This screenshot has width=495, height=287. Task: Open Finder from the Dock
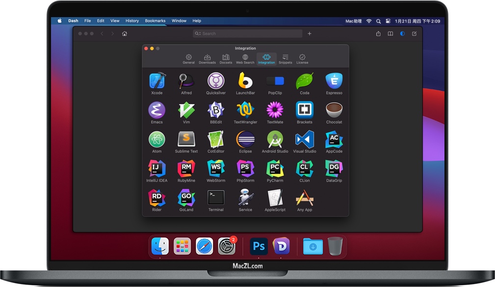pos(160,246)
